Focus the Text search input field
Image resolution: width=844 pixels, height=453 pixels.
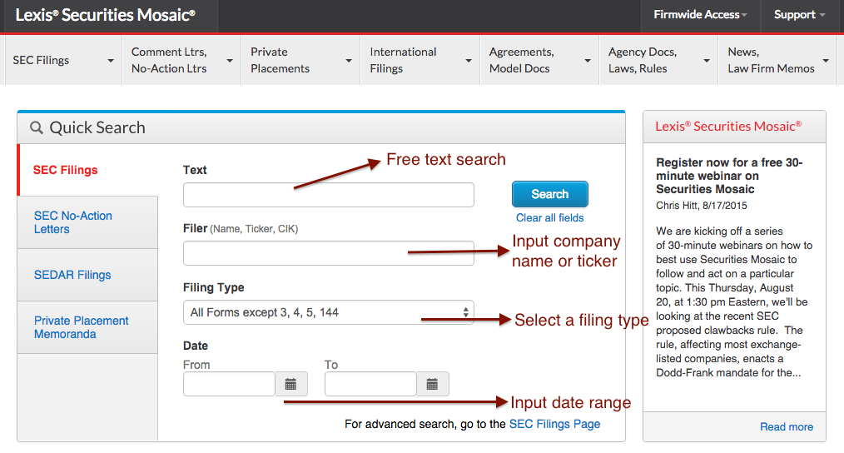click(x=328, y=195)
